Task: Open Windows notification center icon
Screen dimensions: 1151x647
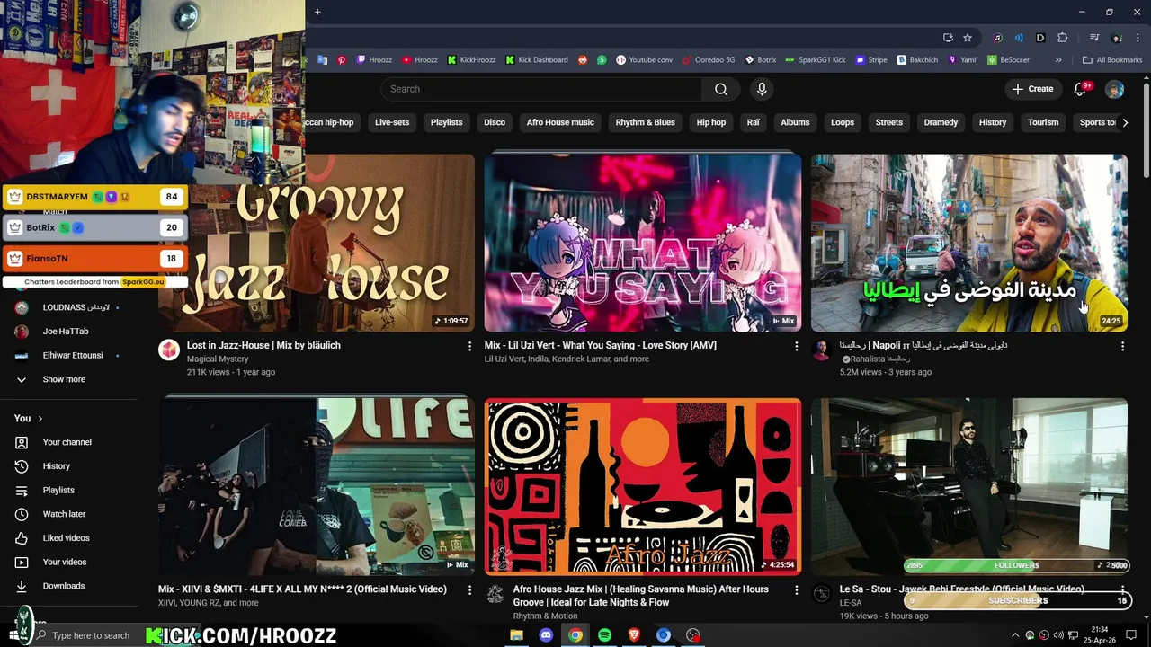Action: 1131,635
